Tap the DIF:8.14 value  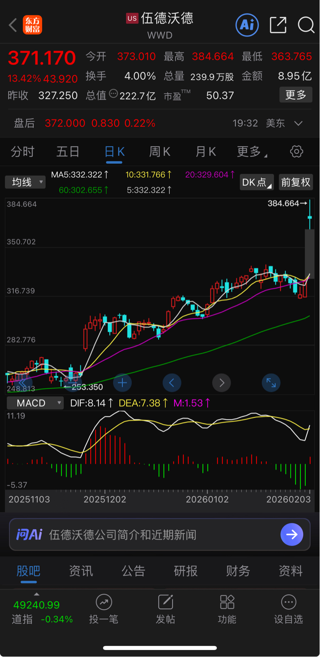click(x=92, y=403)
